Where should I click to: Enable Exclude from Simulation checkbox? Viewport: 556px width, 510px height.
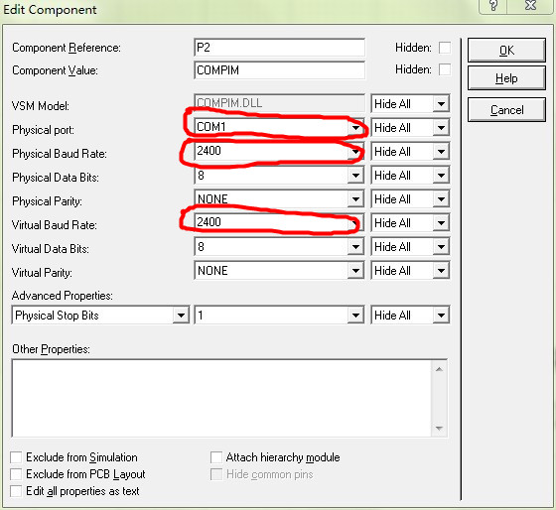tap(16, 457)
